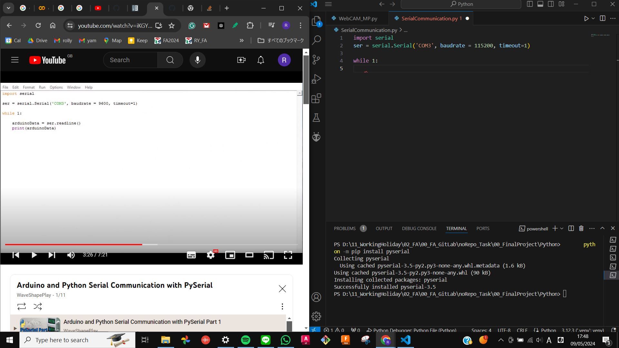Open playlist more options menu
This screenshot has width=619, height=348.
(282, 306)
